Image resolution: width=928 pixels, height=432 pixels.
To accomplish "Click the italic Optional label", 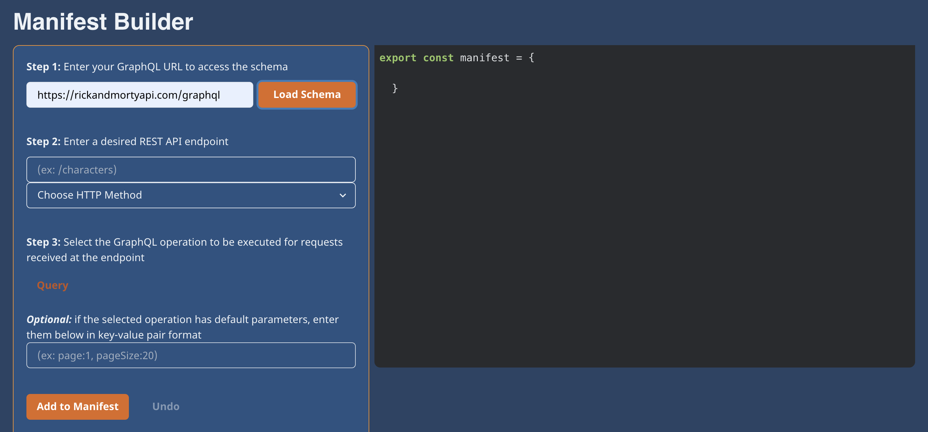I will [x=49, y=319].
